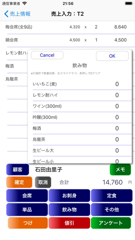Tap the orange 確定 button

click(x=19, y=182)
